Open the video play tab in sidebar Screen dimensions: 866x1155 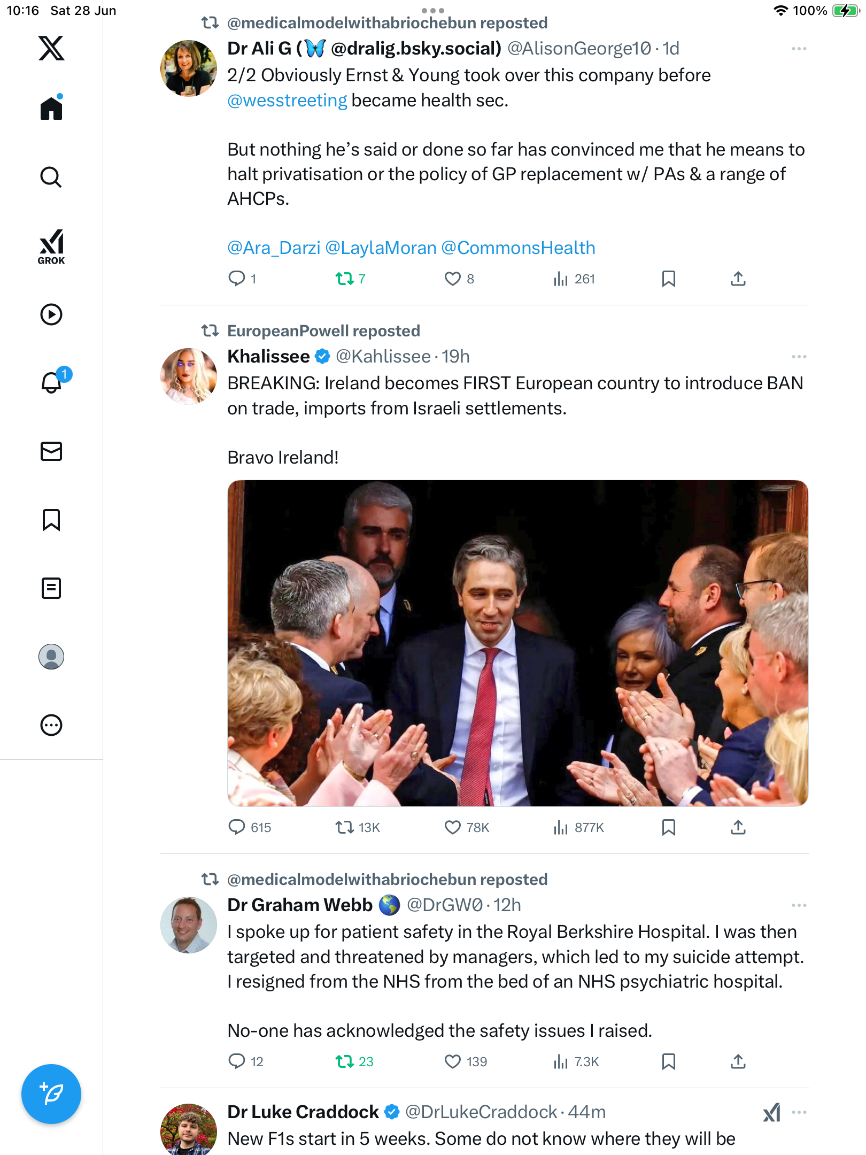(x=51, y=314)
